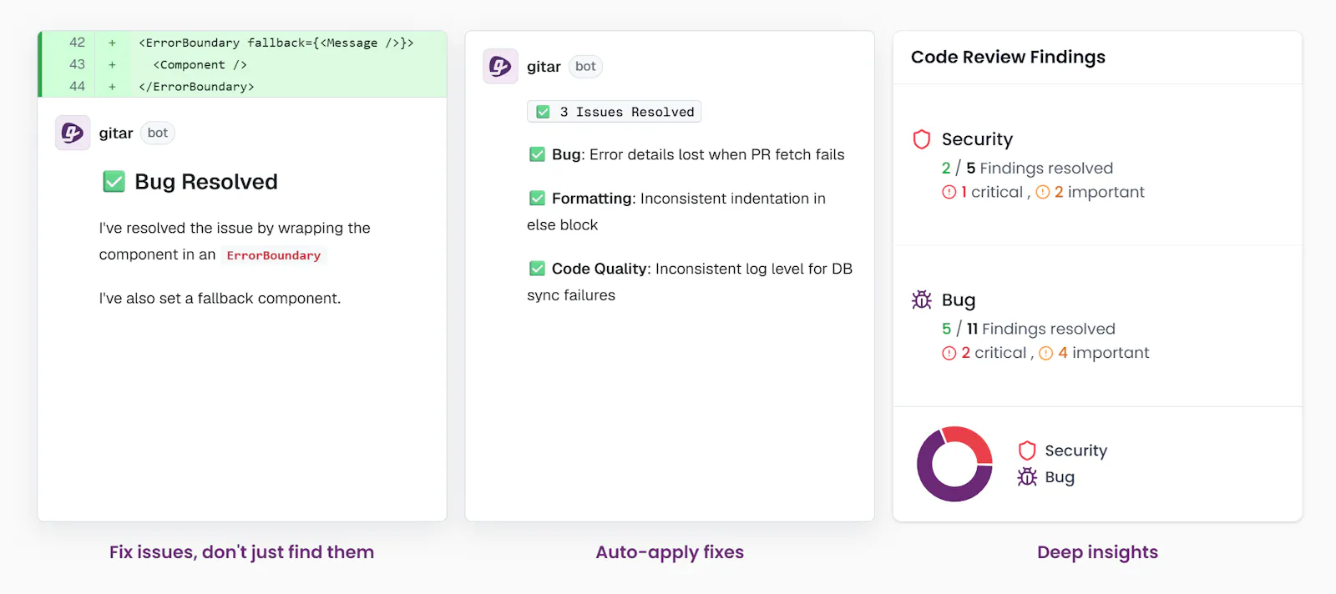Select the Fix issues, don't just find them caption
The width and height of the screenshot is (1336, 594).
point(241,552)
